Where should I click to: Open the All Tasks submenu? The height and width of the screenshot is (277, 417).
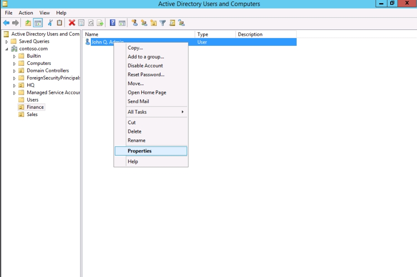(150, 112)
